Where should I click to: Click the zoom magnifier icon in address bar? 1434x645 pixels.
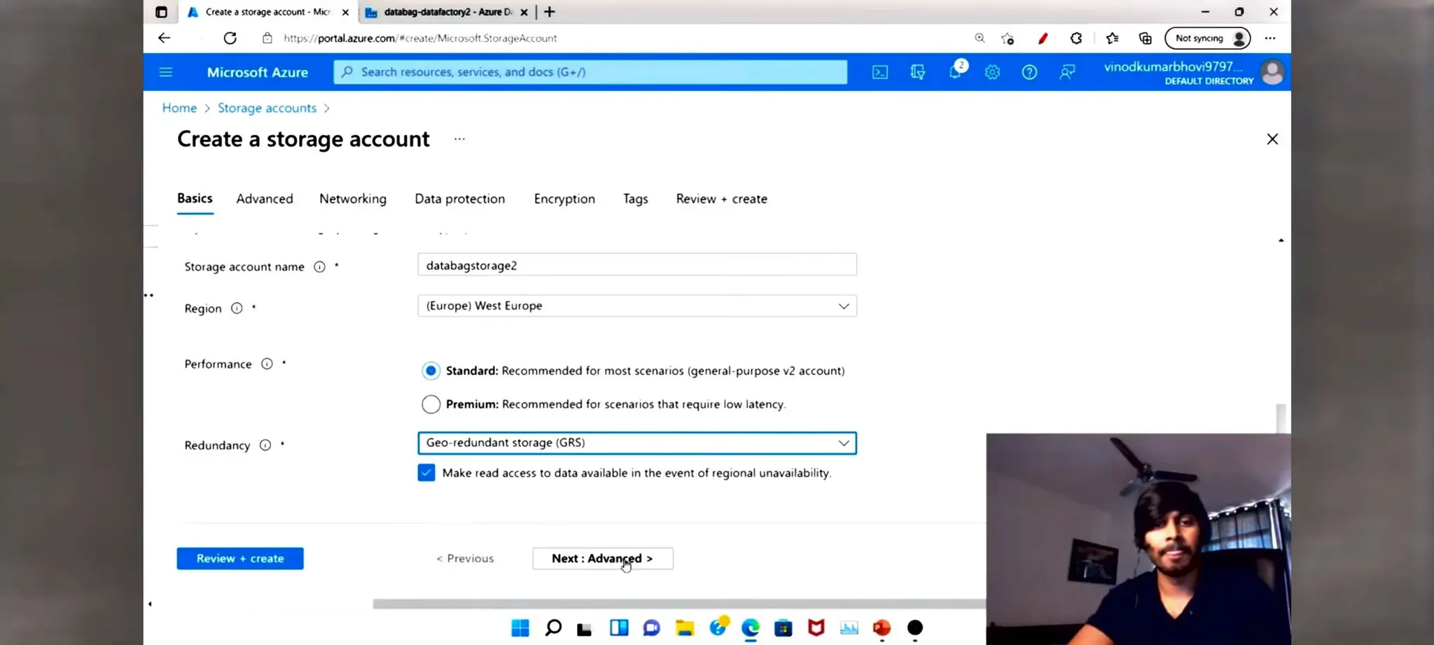tap(980, 38)
